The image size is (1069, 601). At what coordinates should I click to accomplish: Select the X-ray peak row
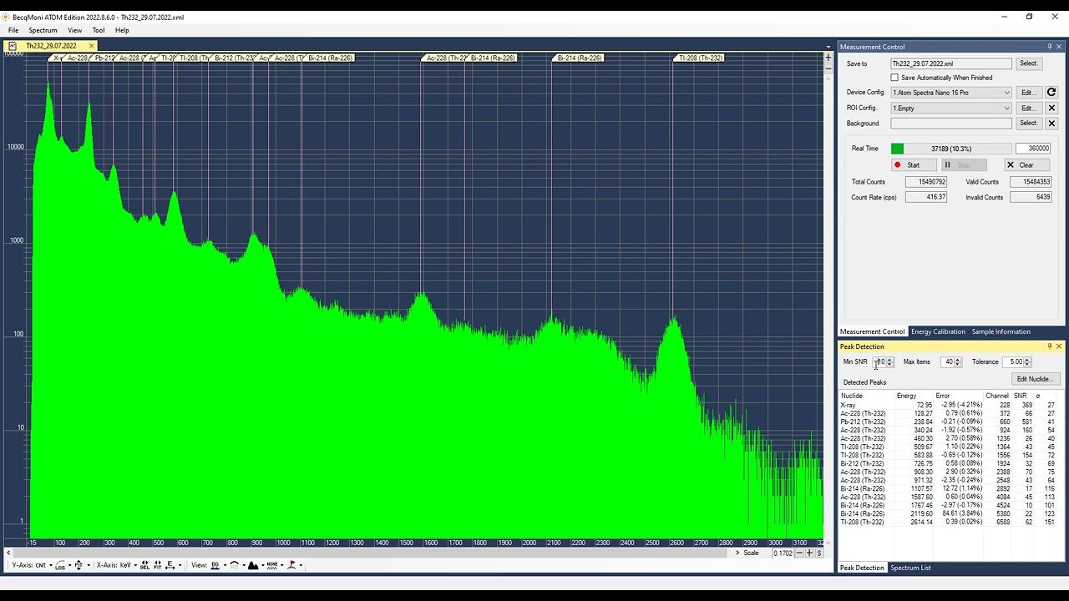tap(950, 405)
